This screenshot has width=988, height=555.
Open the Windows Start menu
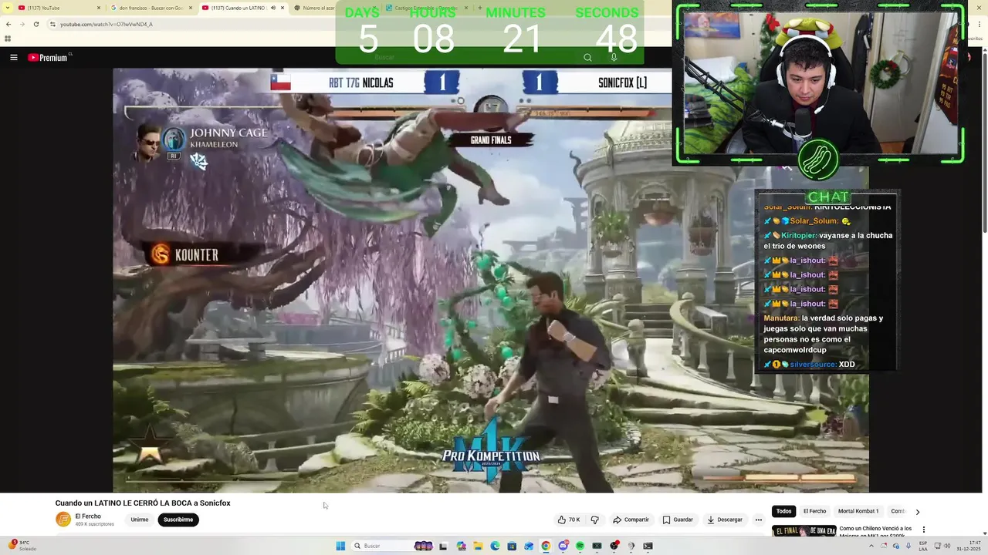point(340,546)
